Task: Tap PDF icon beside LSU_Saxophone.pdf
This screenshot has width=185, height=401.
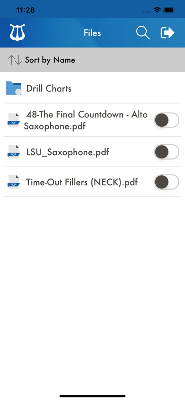Action: pos(14,152)
